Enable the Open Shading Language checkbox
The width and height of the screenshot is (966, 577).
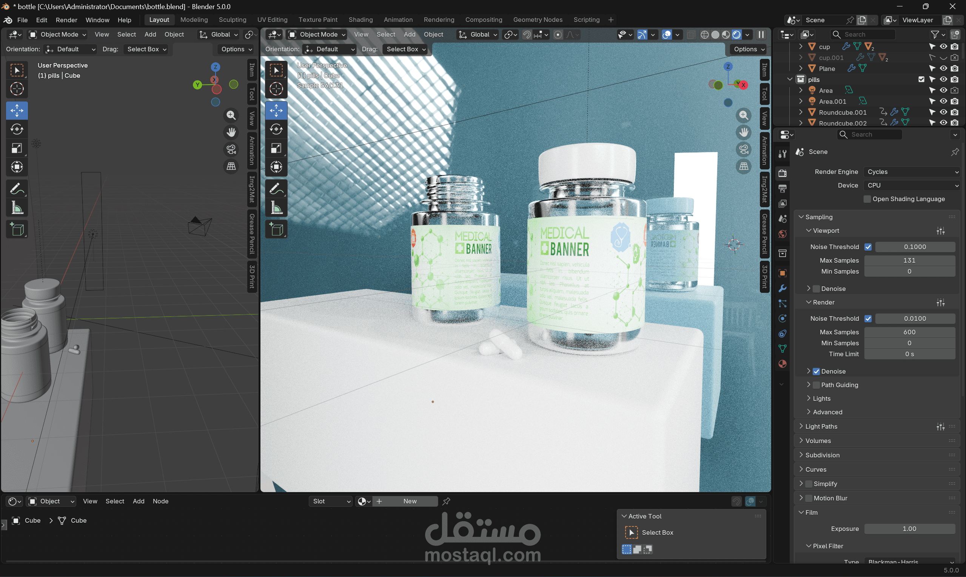pos(867,199)
